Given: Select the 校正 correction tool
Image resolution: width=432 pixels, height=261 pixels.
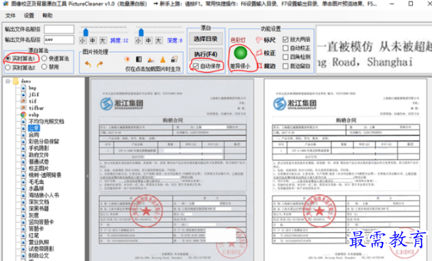Looking at the screenshot, I should (266, 52).
